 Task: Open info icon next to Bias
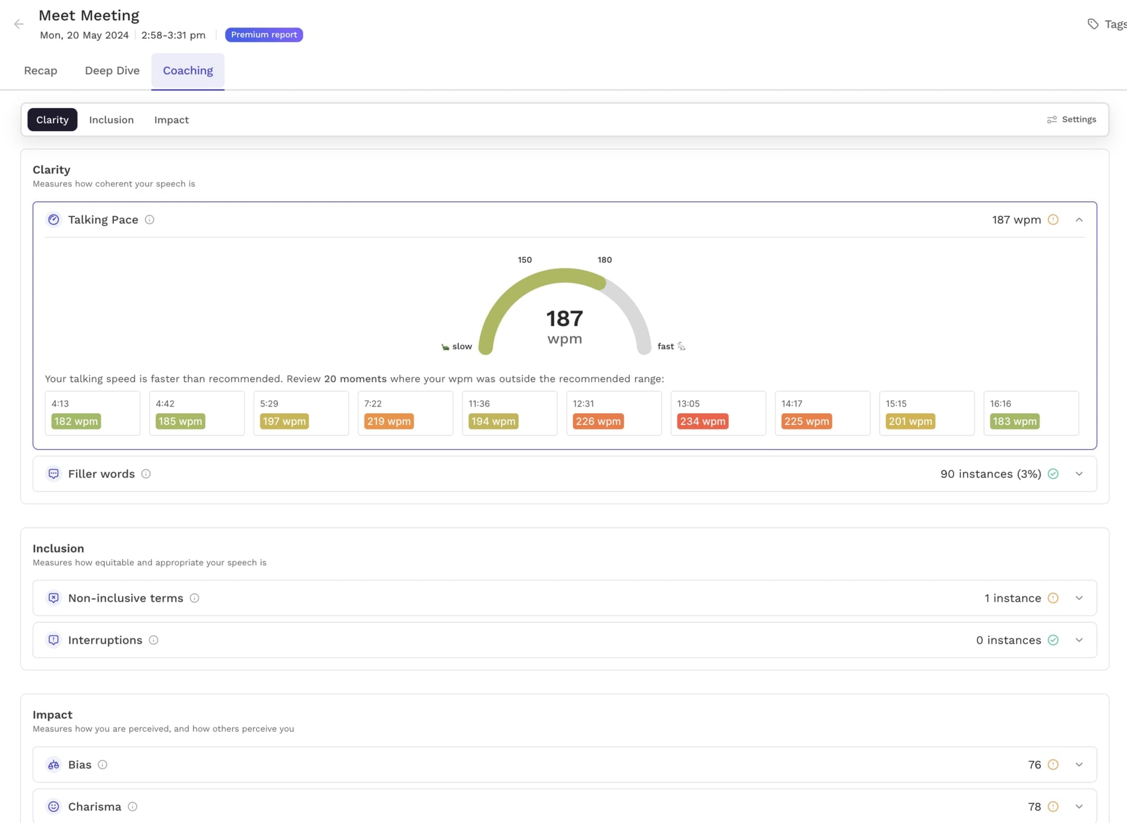pos(102,765)
